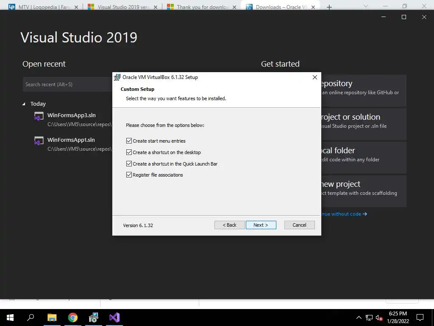Open a new browser tab

point(329,7)
